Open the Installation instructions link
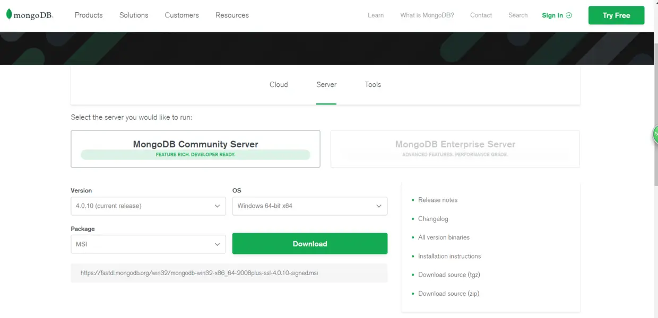This screenshot has width=658, height=318. [449, 256]
